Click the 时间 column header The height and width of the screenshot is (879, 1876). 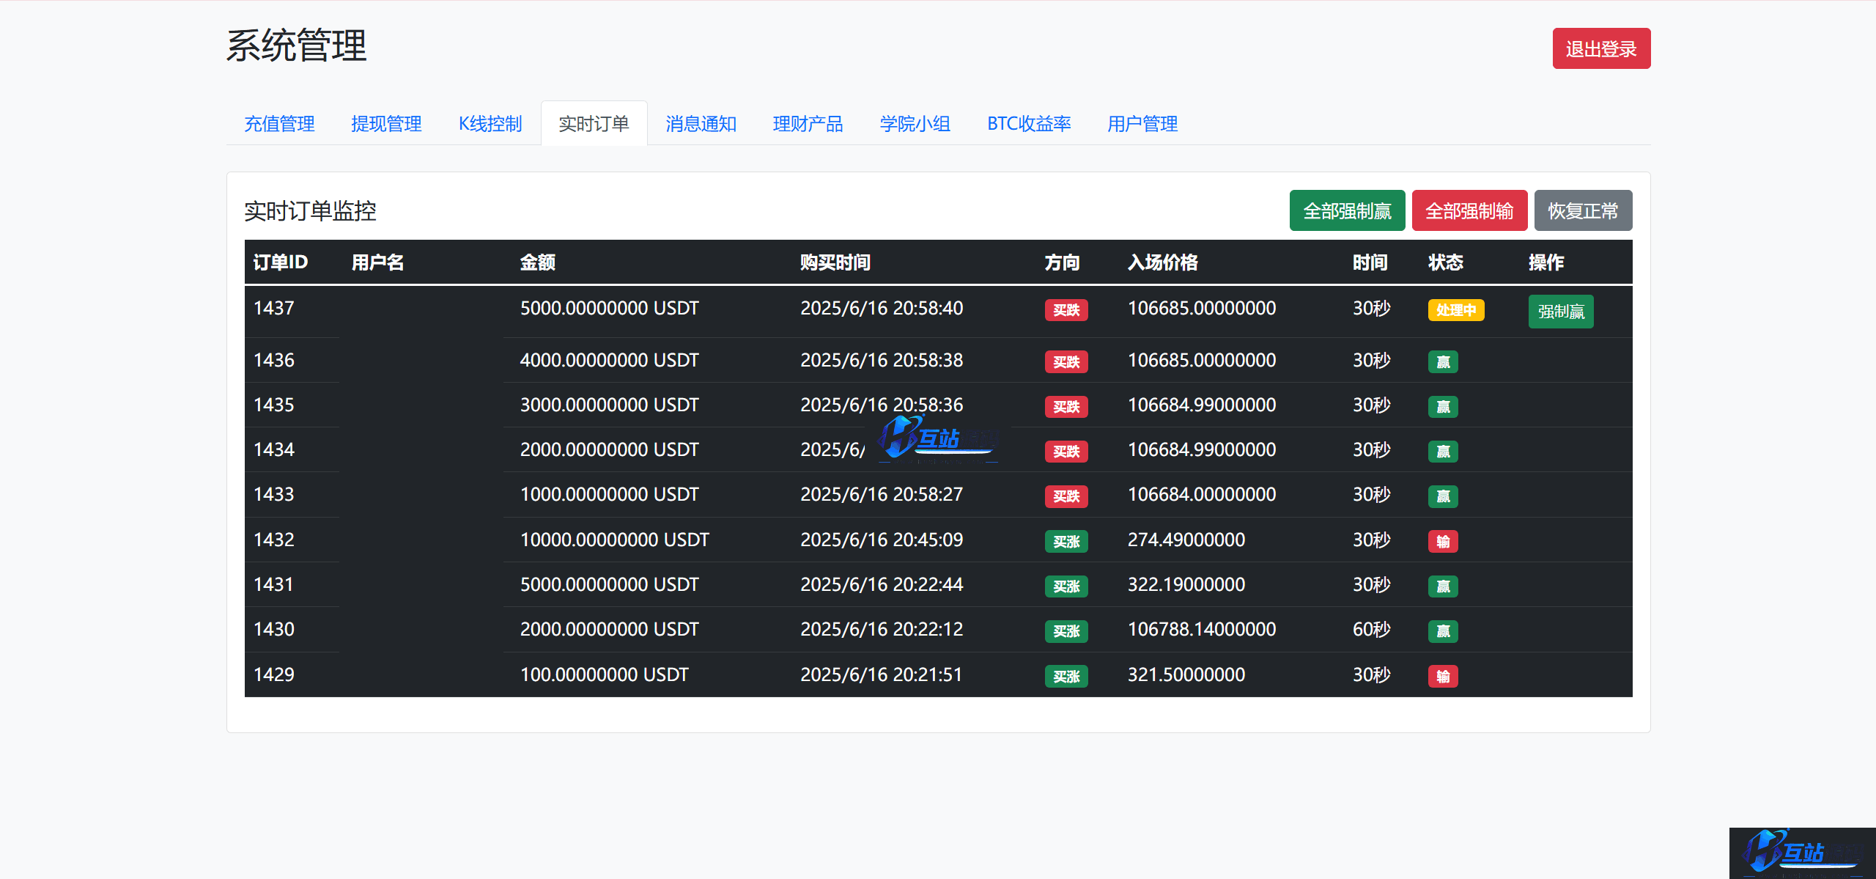click(1370, 262)
